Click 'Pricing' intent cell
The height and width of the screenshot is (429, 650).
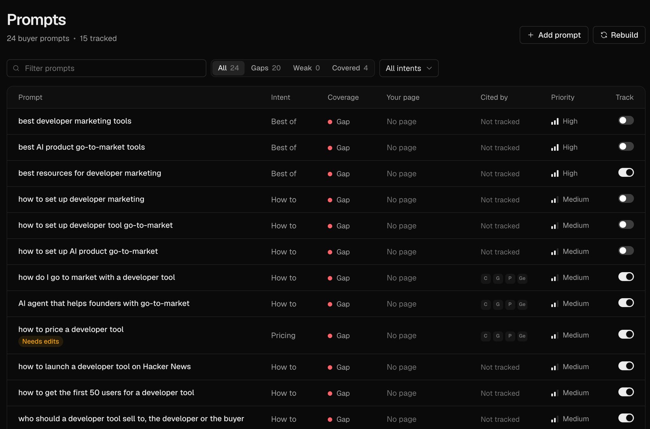pyautogui.click(x=283, y=336)
